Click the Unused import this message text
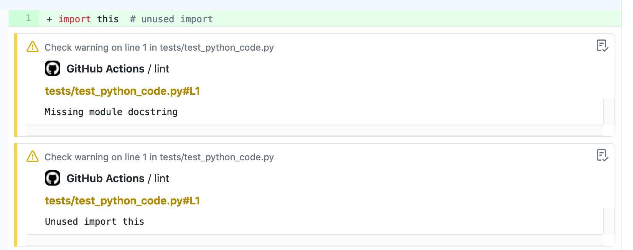 [x=94, y=221]
